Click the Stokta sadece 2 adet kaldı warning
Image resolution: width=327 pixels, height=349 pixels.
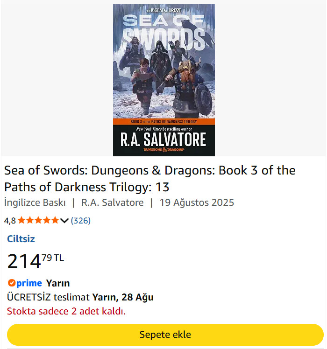click(66, 311)
